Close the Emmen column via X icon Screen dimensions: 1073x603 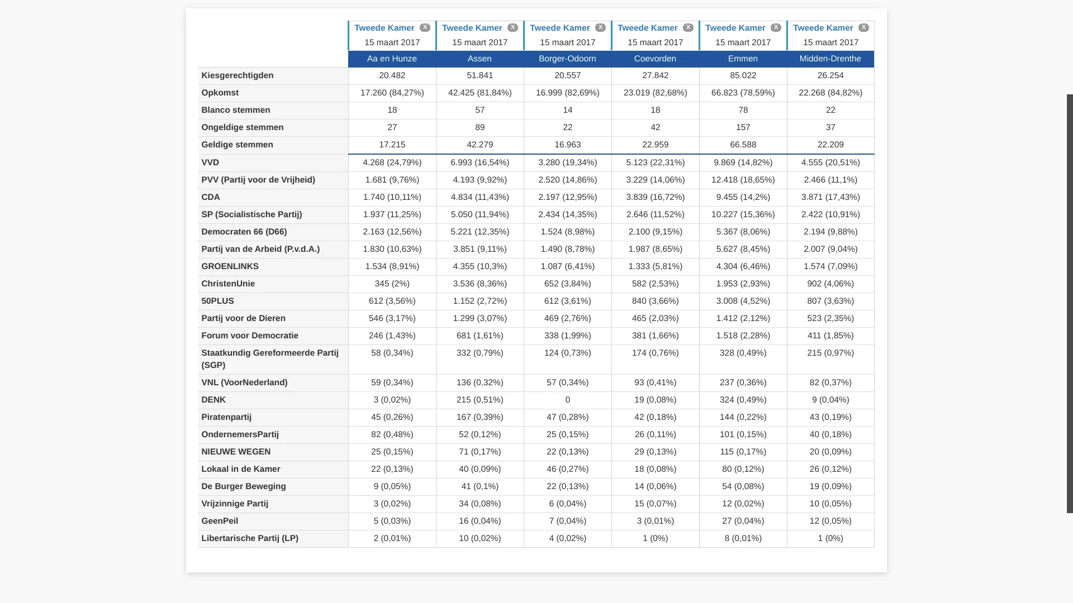[x=776, y=28]
